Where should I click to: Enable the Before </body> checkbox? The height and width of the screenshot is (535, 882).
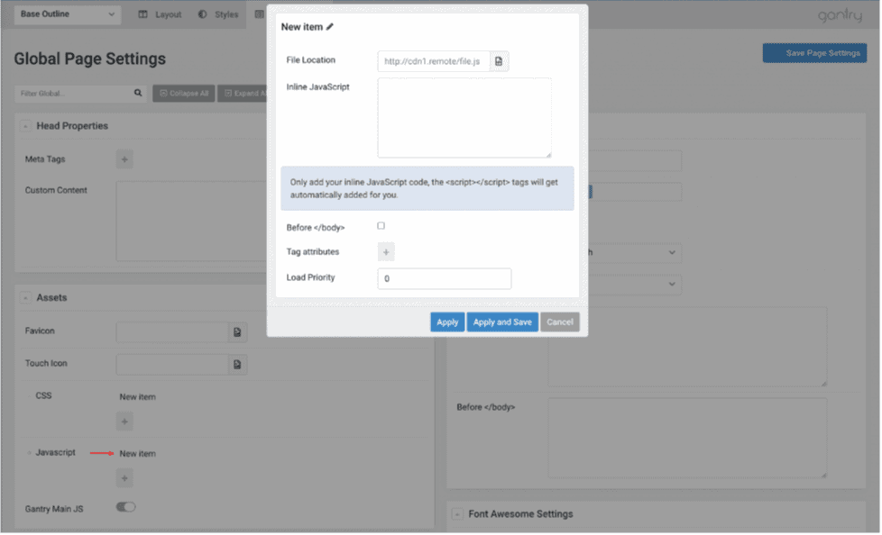point(381,226)
